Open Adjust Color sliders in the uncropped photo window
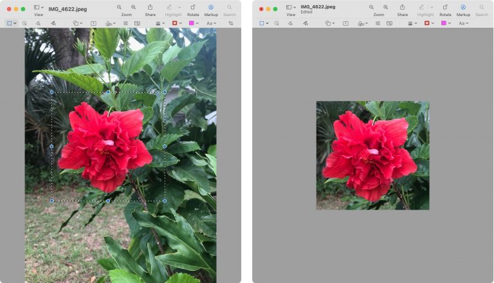The width and height of the screenshot is (494, 283). coord(125,23)
